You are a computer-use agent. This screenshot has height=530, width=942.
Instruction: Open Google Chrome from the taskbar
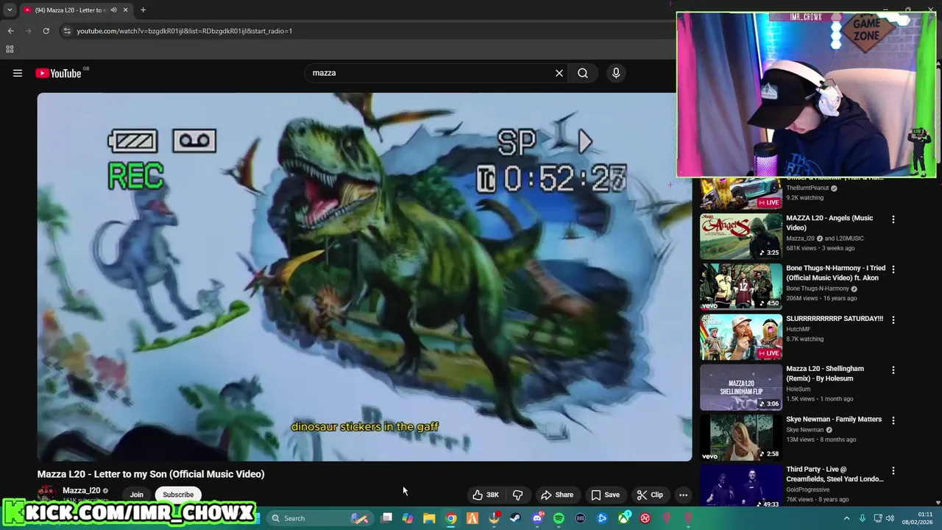point(451,518)
